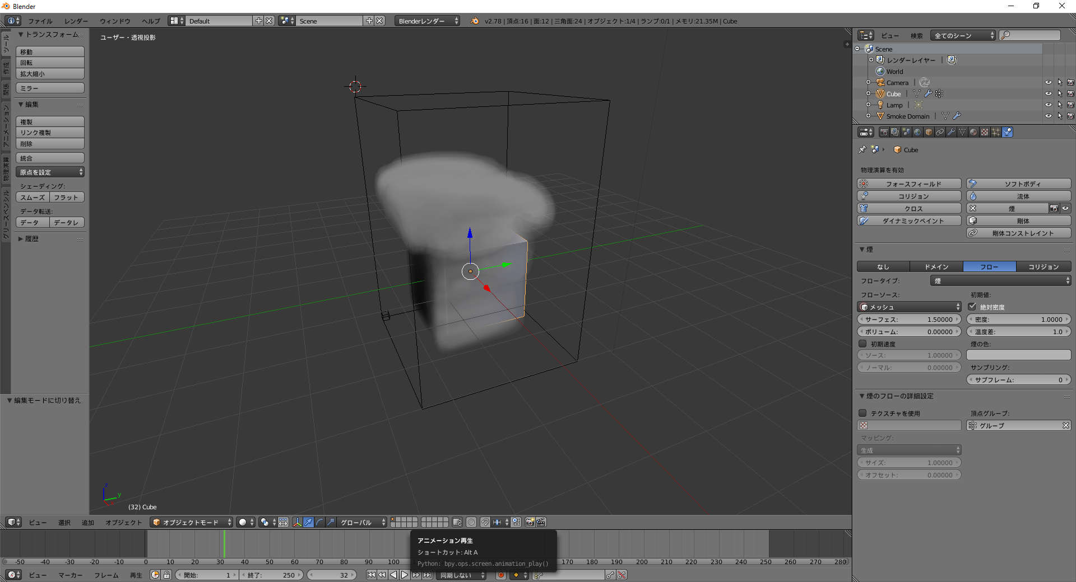The width and height of the screenshot is (1076, 582).
Task: Open the Texture properties checker icon
Action: pos(985,132)
